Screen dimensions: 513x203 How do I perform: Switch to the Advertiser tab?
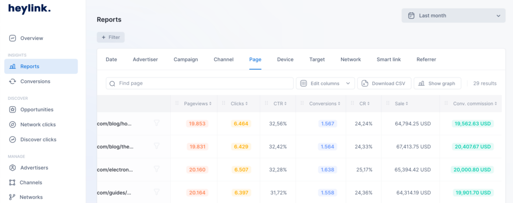pos(145,60)
